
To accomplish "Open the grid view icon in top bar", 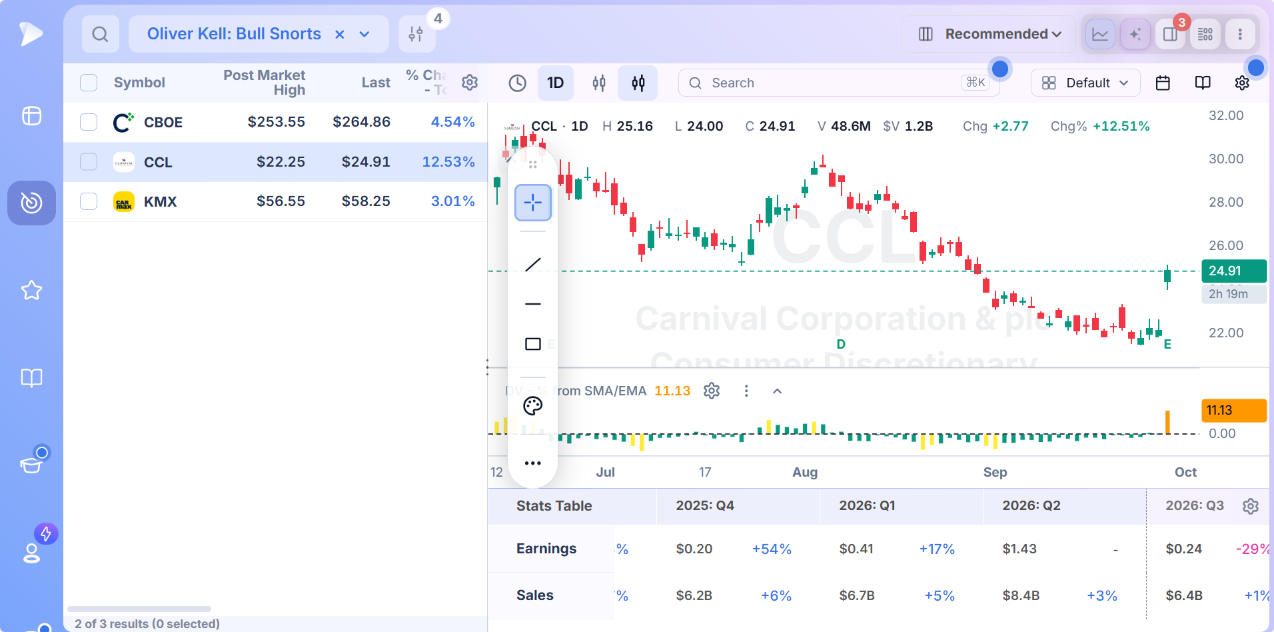I will [1205, 34].
